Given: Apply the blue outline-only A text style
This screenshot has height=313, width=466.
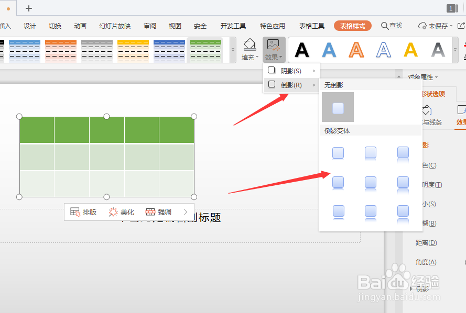Looking at the screenshot, I should (x=383, y=50).
